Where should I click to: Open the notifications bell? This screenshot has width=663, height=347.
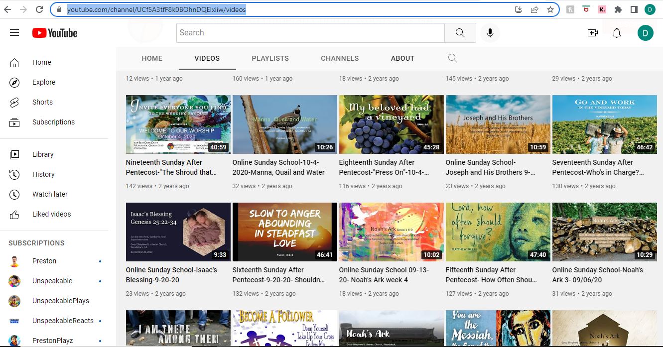pyautogui.click(x=617, y=33)
